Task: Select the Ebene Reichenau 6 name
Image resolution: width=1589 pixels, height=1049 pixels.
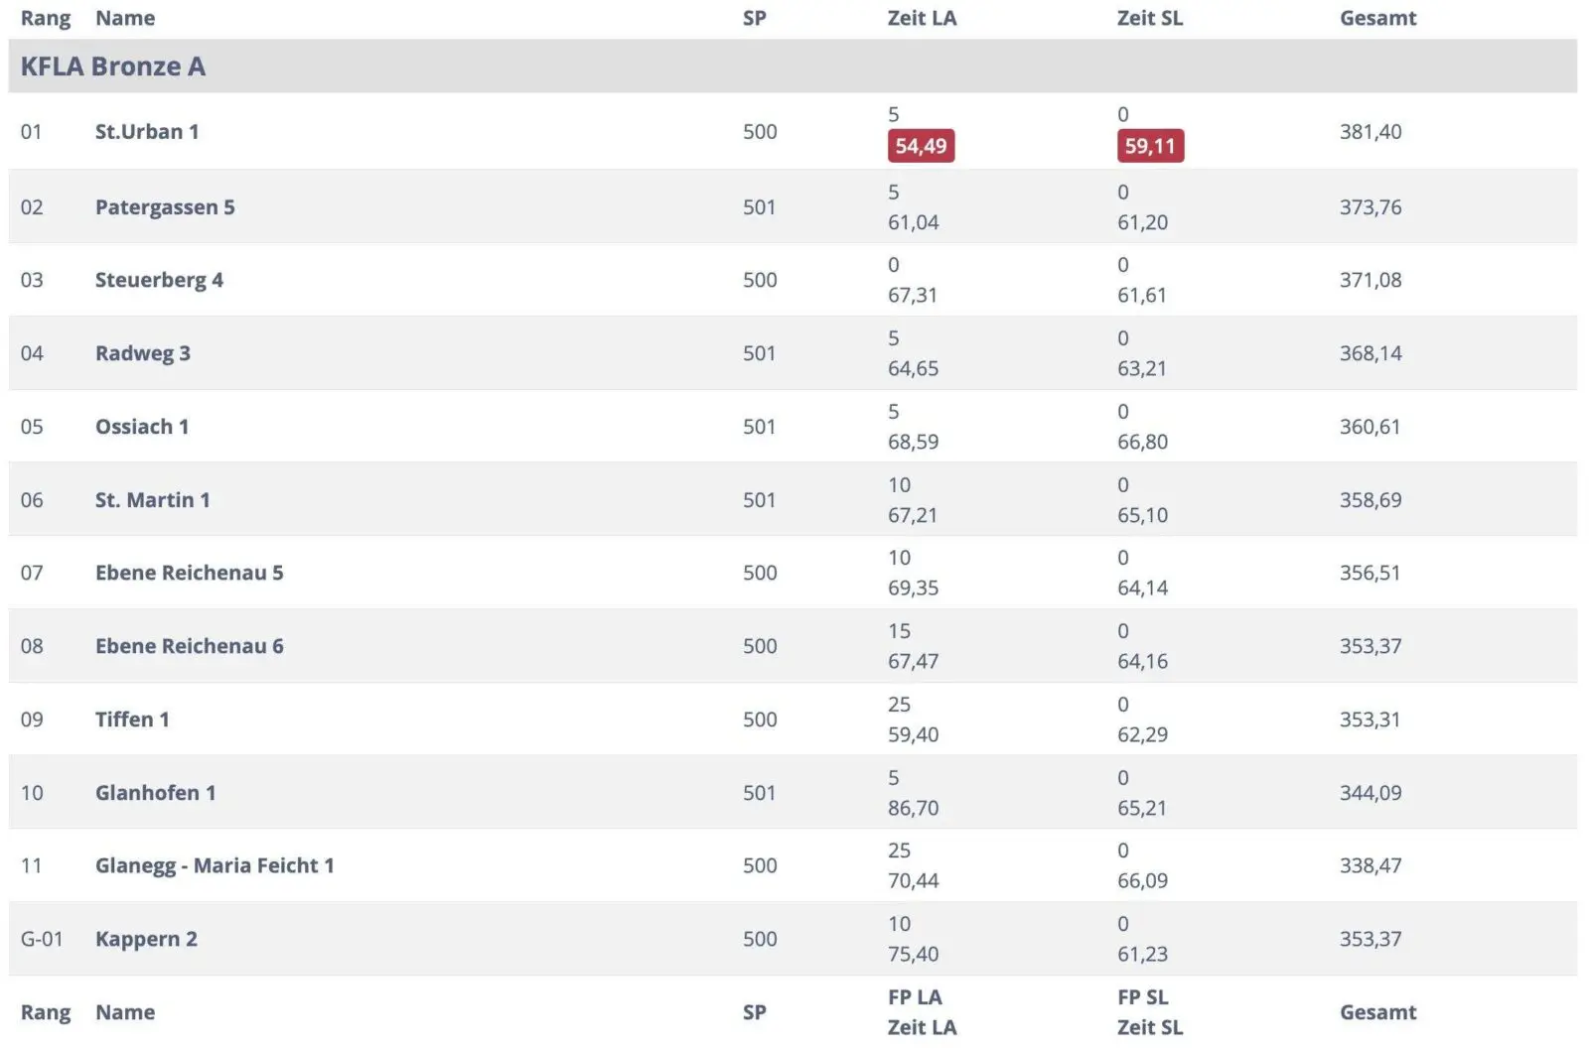Action: (189, 646)
